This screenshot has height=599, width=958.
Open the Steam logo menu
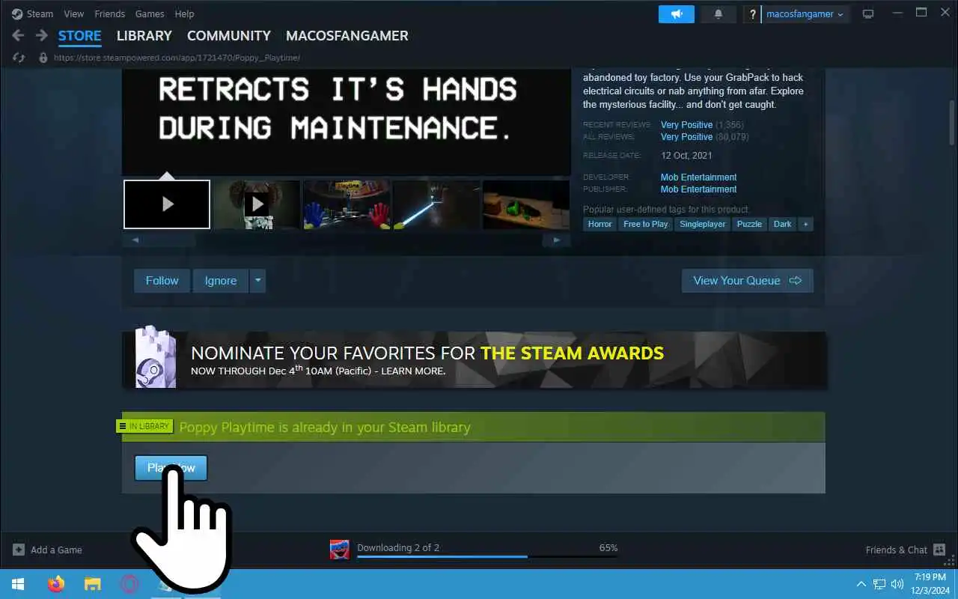[17, 14]
